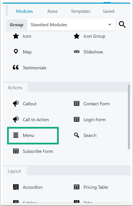Choose the Search module
133x206 pixels.
[85, 135]
